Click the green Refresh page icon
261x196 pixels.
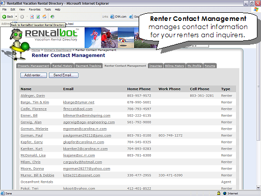tap(38, 17)
